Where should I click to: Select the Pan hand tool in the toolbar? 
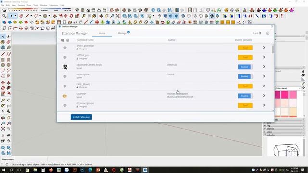tap(107, 16)
